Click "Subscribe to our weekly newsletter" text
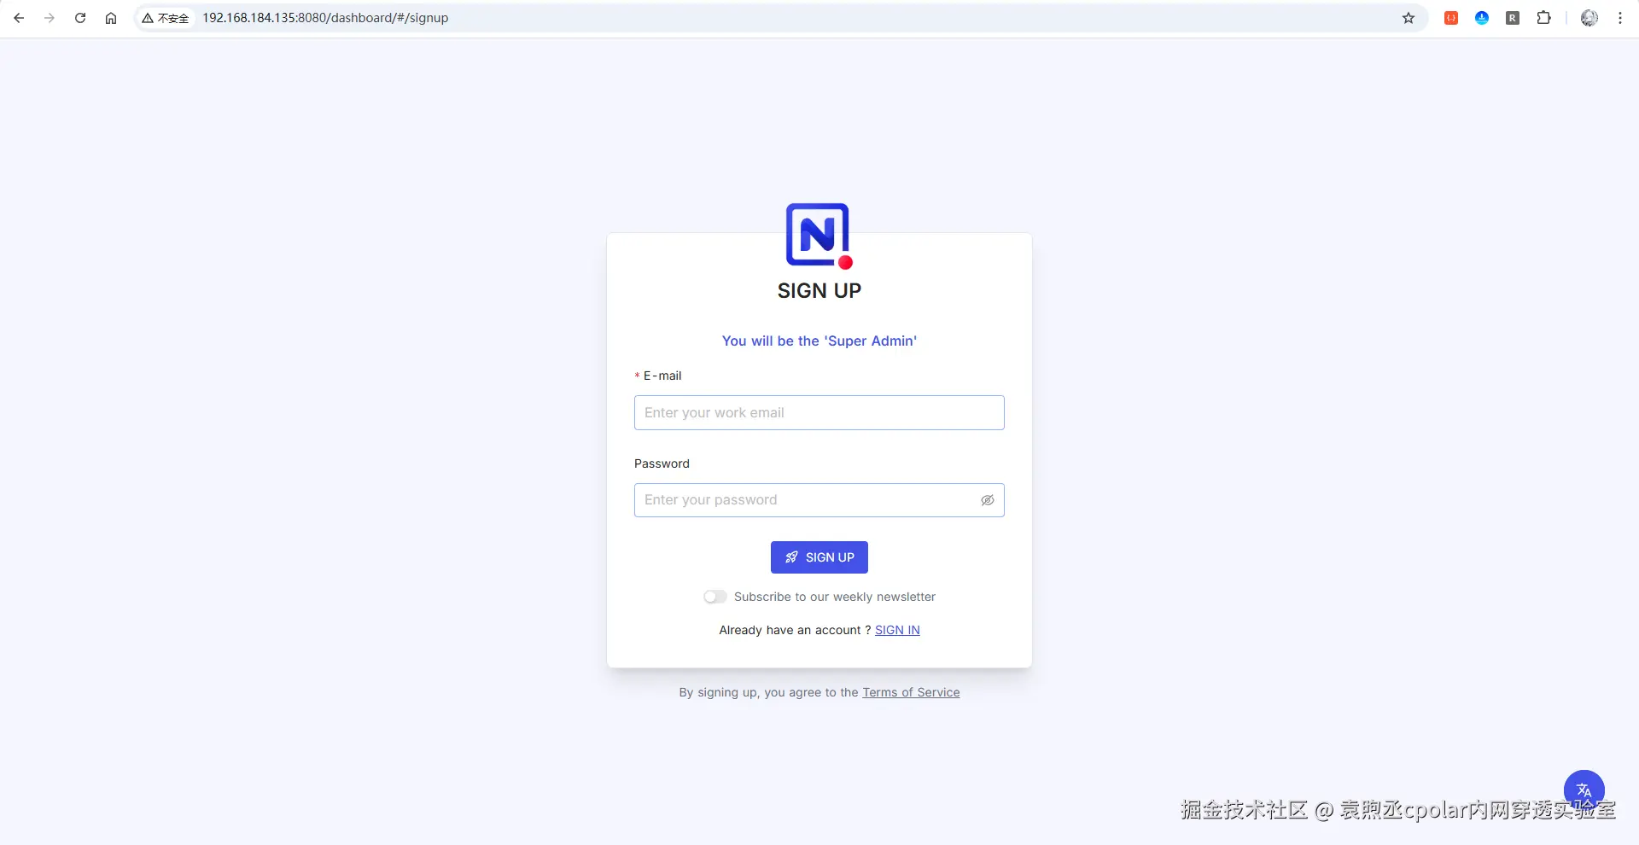1639x845 pixels. [835, 597]
